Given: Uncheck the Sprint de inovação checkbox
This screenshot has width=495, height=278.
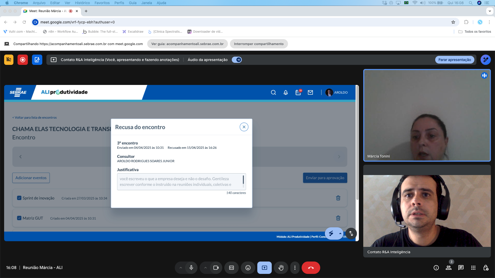Looking at the screenshot, I should [19, 198].
